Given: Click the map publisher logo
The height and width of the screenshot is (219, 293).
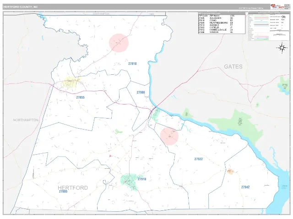Looking at the screenshot, I should coord(278,7).
